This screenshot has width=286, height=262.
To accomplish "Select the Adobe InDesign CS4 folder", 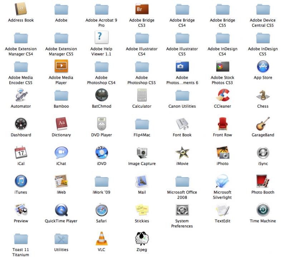I will (x=222, y=38).
